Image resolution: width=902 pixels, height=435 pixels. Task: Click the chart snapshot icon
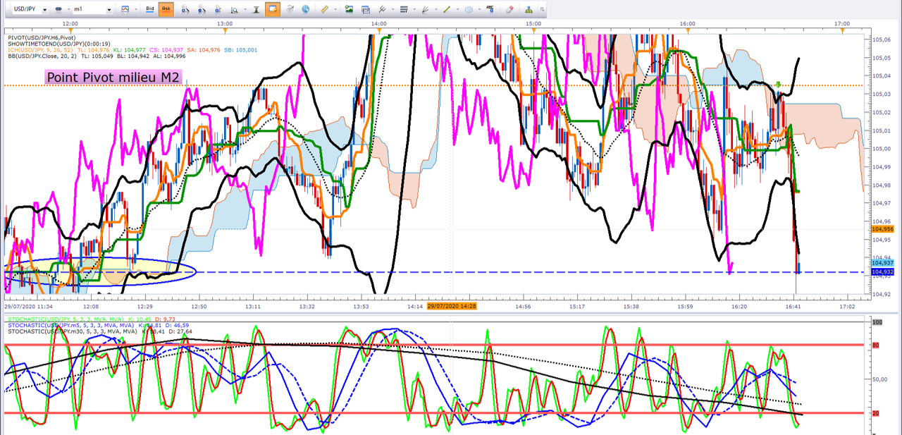(x=366, y=9)
